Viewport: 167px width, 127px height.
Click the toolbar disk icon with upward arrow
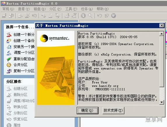[67, 16]
